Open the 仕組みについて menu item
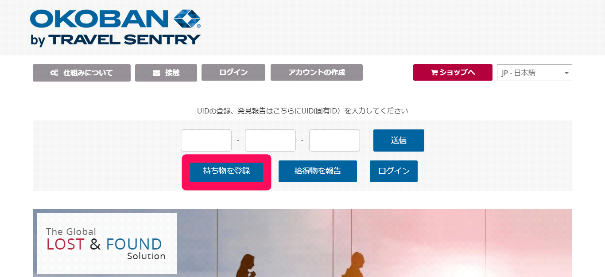The image size is (605, 277). tap(81, 73)
